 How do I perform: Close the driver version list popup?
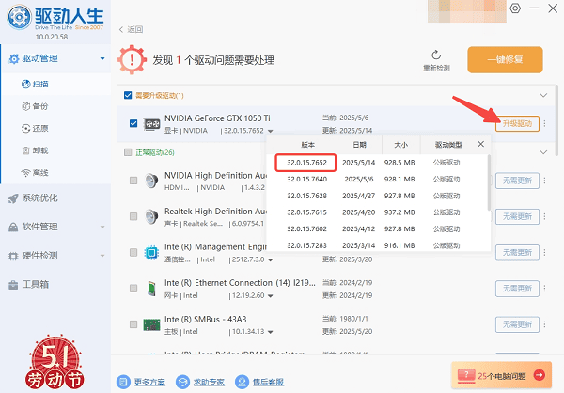coord(480,144)
